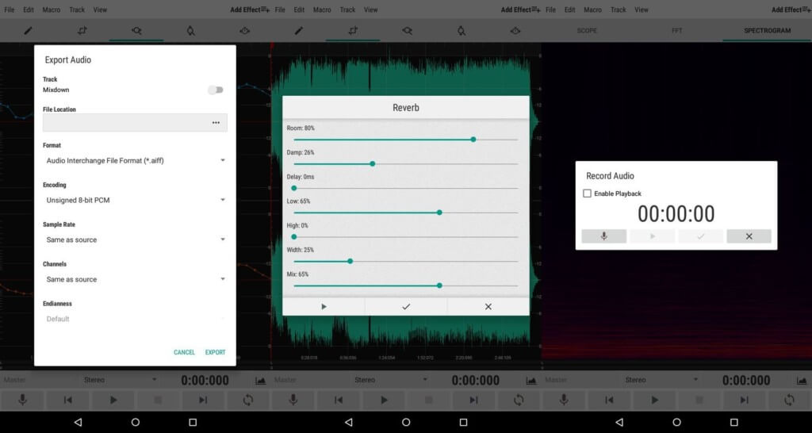812x433 pixels.
Task: Open Stereo dropdown in Export Audio screen
Action: [121, 380]
